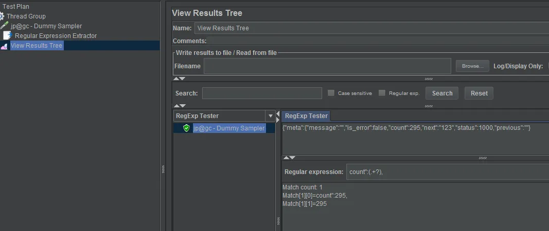The image size is (549, 231).
Task: Click green success shield on sampler result
Action: coord(187,128)
